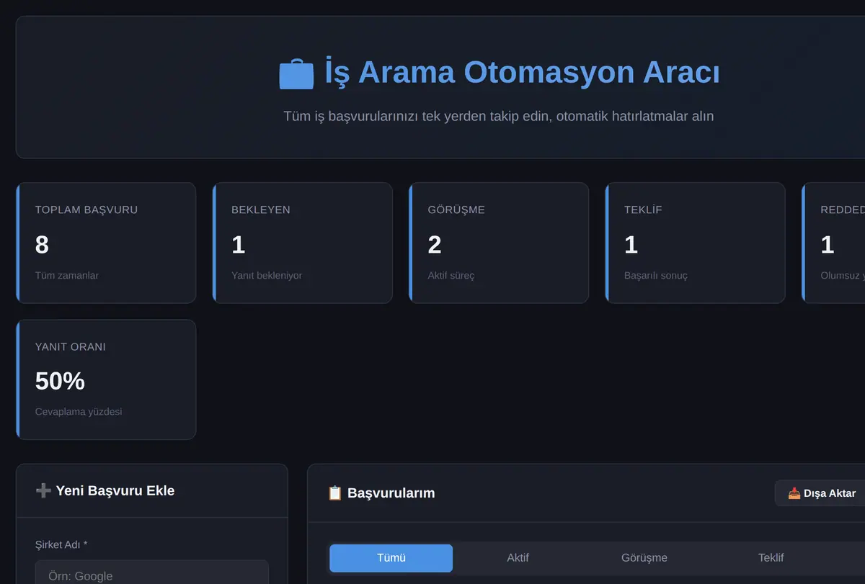865x584 pixels.
Task: Click the 'Tüm zamanlar' caption
Action: pos(67,276)
